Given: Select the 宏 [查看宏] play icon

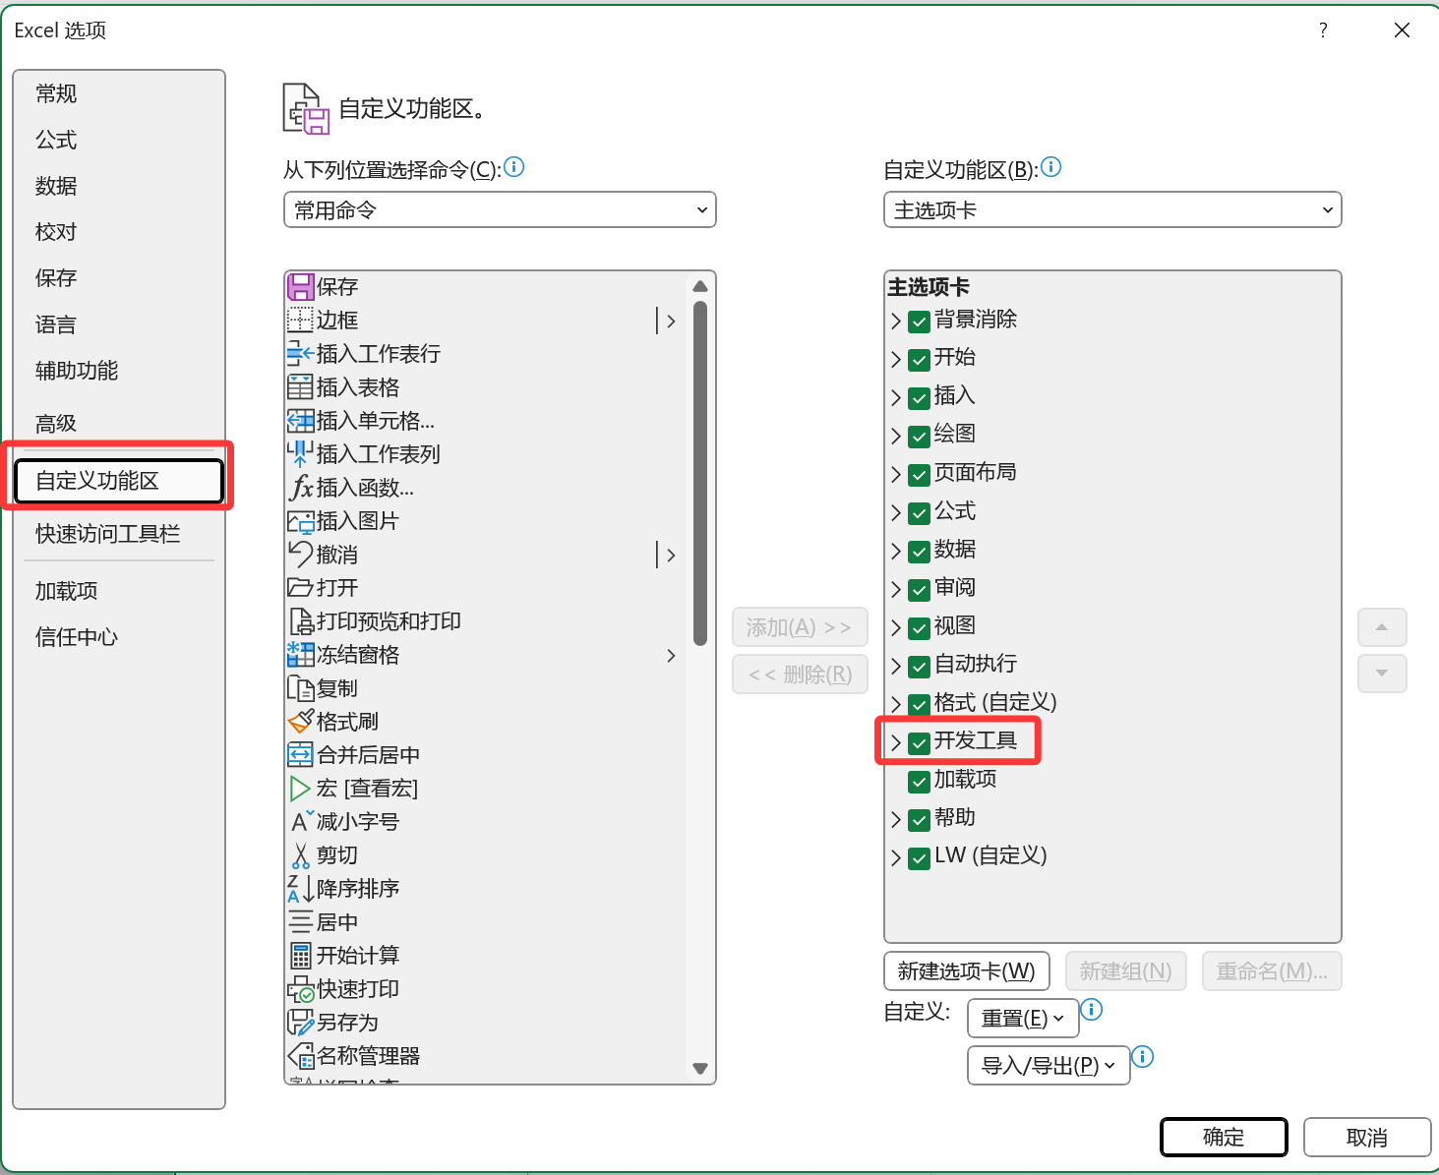Looking at the screenshot, I should coord(300,789).
